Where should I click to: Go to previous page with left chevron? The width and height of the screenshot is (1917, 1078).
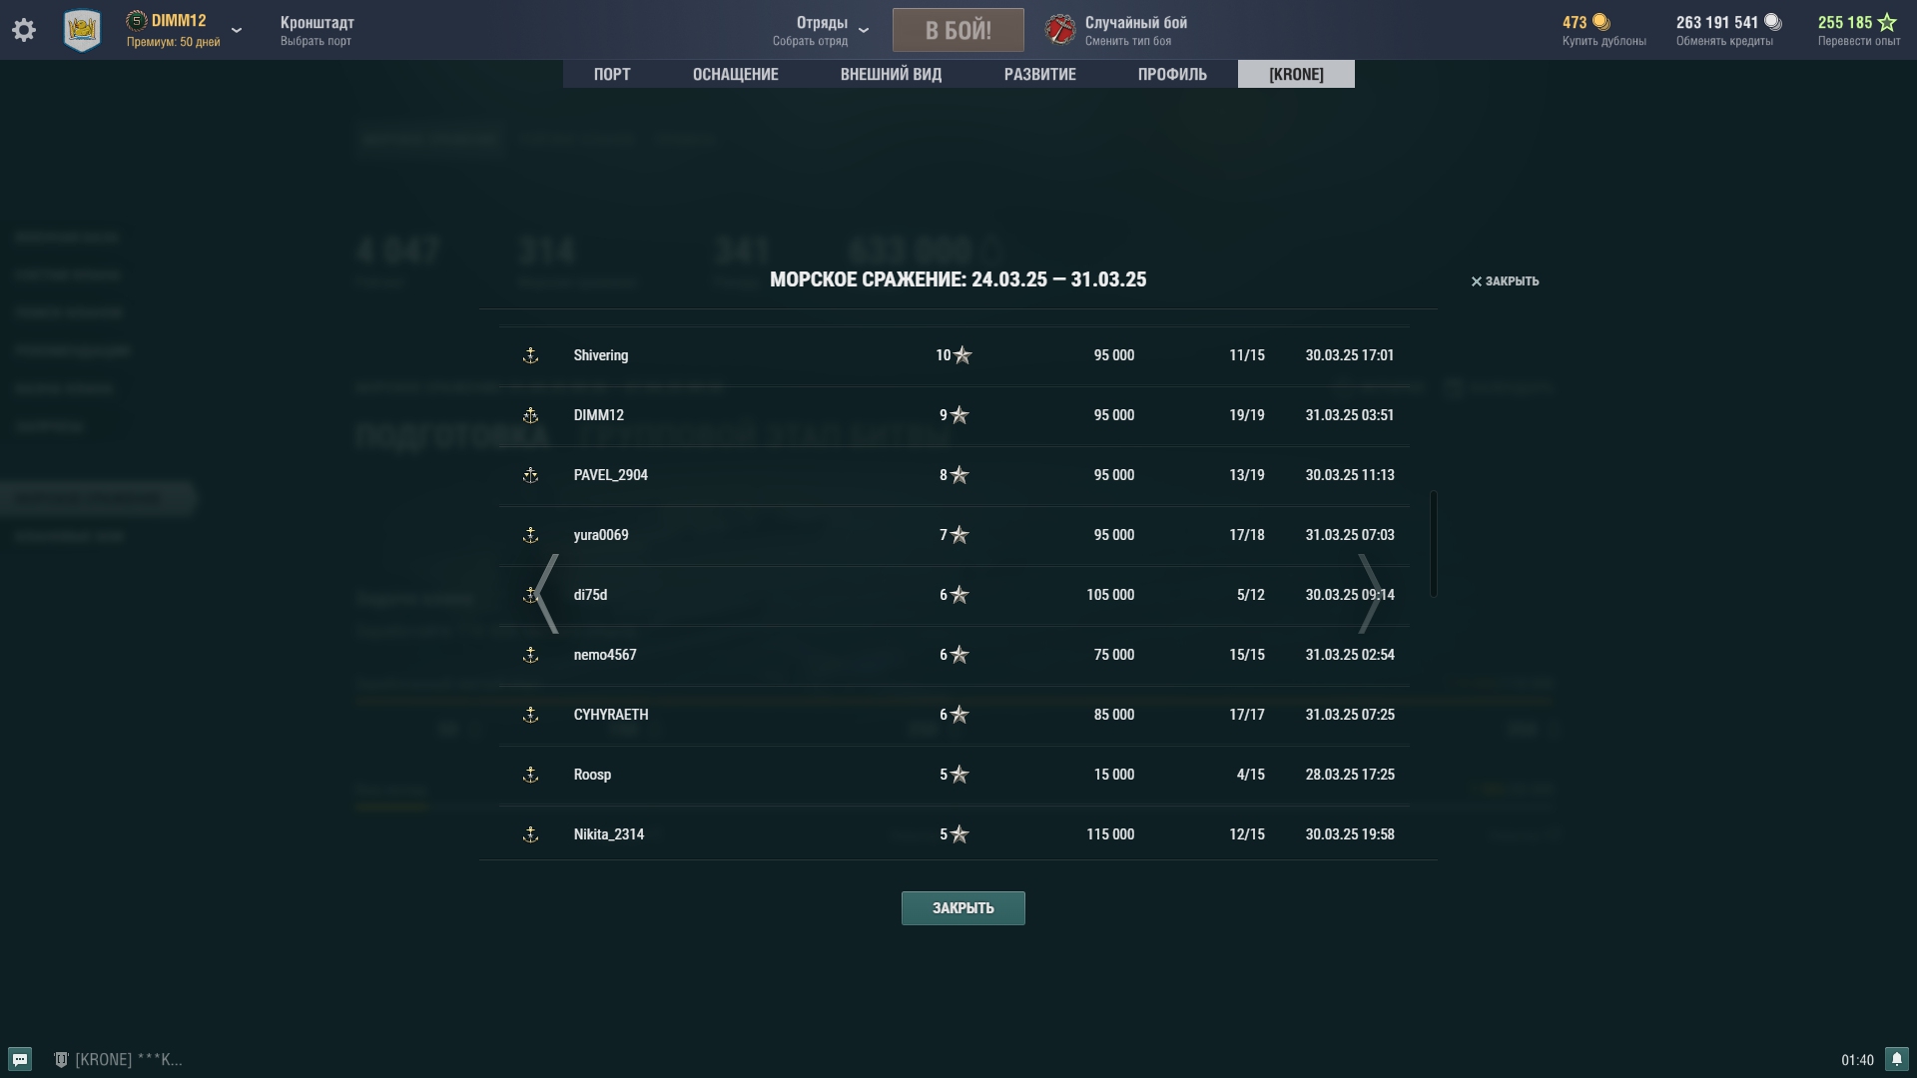point(546,594)
